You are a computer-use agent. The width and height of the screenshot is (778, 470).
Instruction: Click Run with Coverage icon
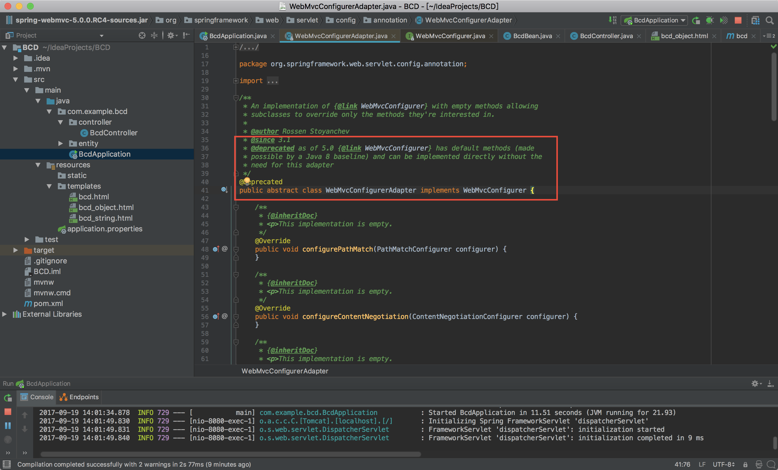coord(724,20)
